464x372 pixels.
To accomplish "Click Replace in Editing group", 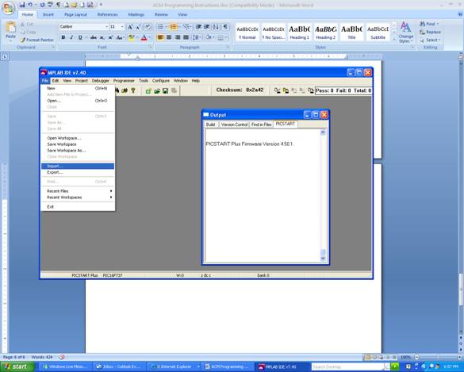I will (431, 32).
